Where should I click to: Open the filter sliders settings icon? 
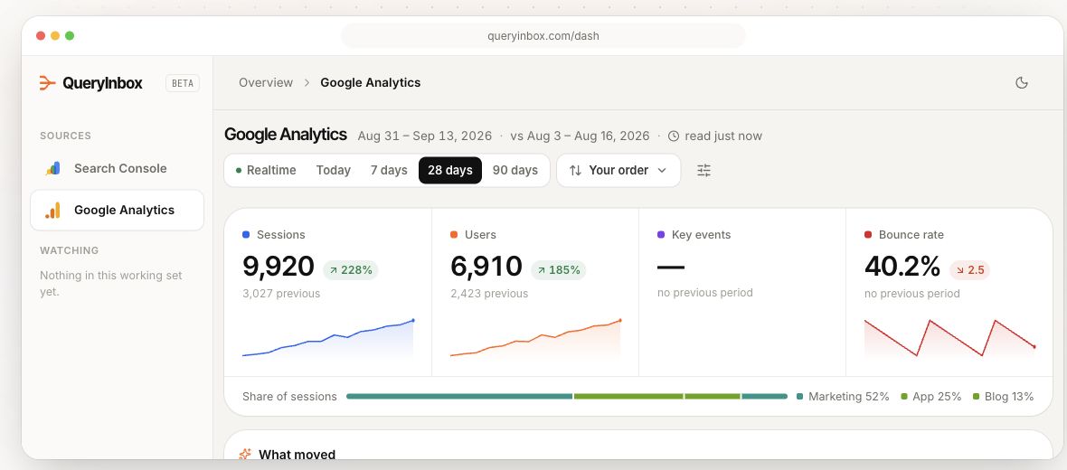[x=703, y=171]
